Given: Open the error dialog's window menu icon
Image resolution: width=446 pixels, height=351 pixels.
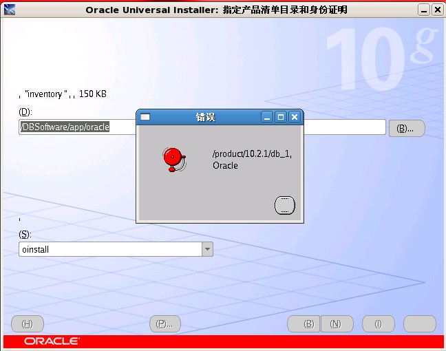Looking at the screenshot, I should click(145, 117).
